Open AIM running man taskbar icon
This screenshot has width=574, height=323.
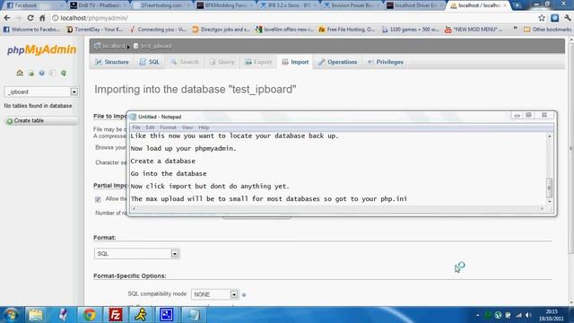(x=141, y=315)
